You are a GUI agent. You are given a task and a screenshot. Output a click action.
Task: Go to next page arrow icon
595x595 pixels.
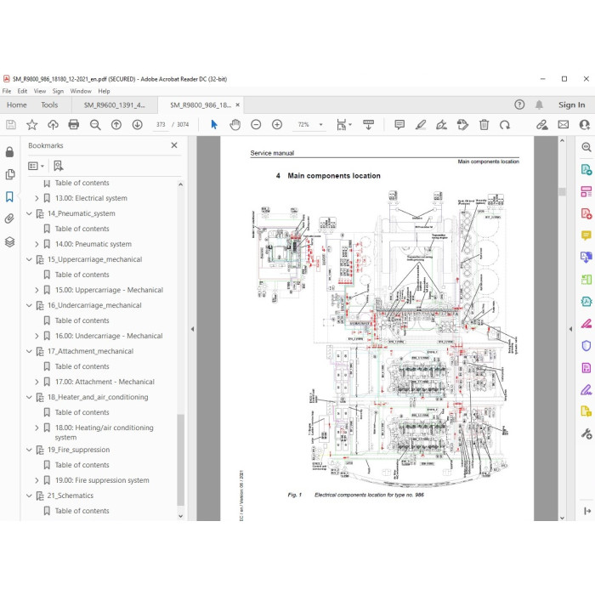coord(138,124)
